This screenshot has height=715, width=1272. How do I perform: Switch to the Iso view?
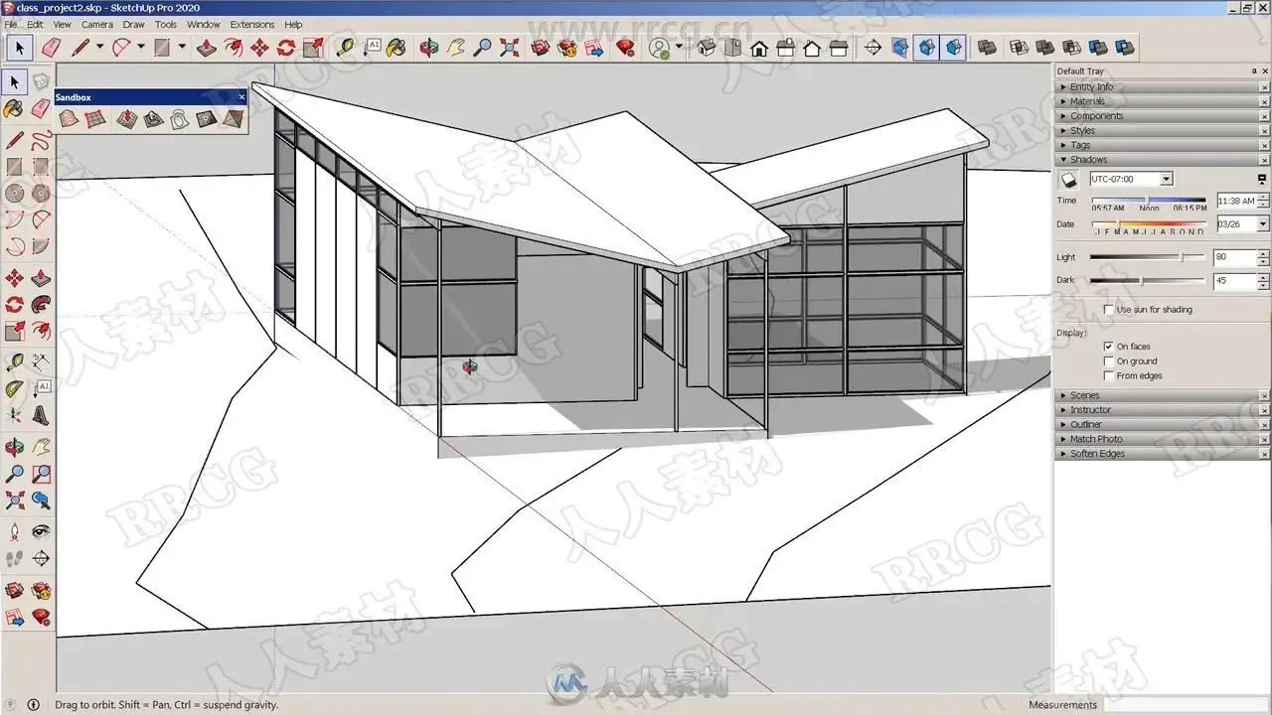pyautogui.click(x=707, y=47)
